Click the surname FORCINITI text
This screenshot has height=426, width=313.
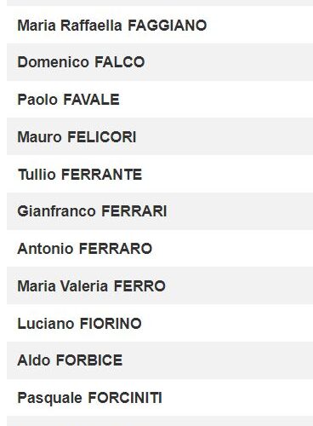point(125,398)
